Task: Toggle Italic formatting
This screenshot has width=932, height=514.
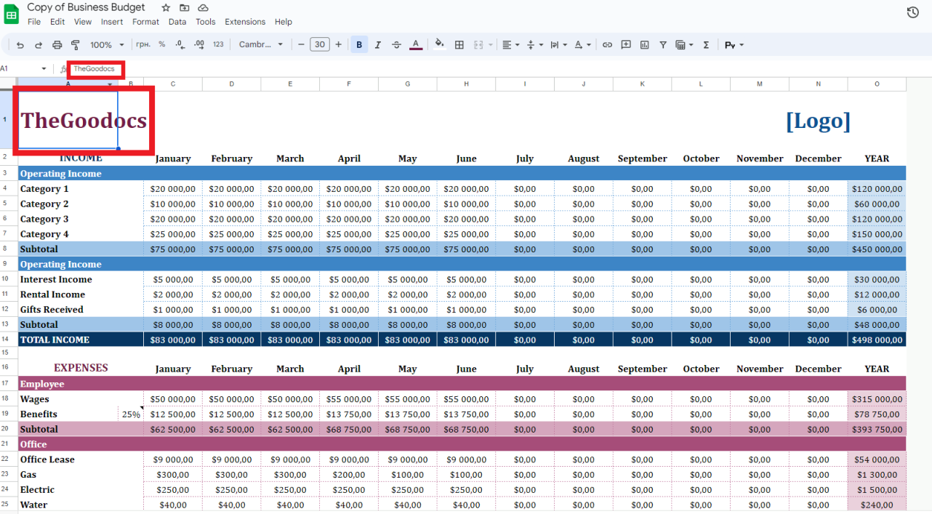Action: [378, 45]
